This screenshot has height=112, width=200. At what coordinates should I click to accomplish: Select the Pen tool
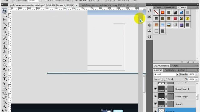[x=4, y=74]
